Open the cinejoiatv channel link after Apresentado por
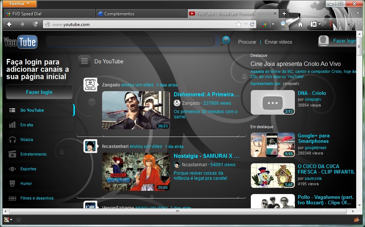365x227 pixels. click(x=291, y=83)
